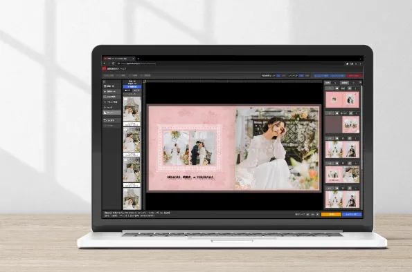Tick the checkbox below the blue upload button
412x272 pixels.
click(126, 90)
